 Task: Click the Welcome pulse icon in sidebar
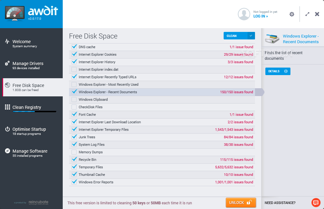[7, 41]
